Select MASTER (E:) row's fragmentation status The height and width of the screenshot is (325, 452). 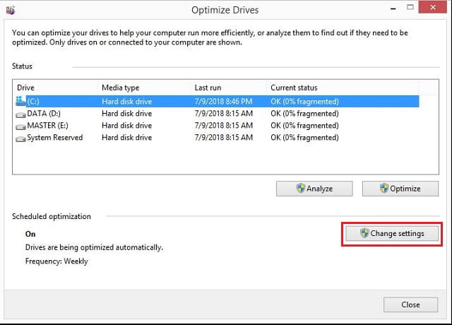(x=304, y=126)
